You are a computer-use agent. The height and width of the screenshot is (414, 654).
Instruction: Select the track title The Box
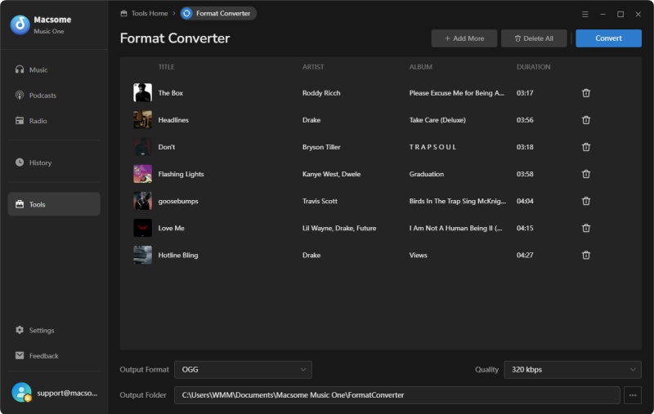171,93
